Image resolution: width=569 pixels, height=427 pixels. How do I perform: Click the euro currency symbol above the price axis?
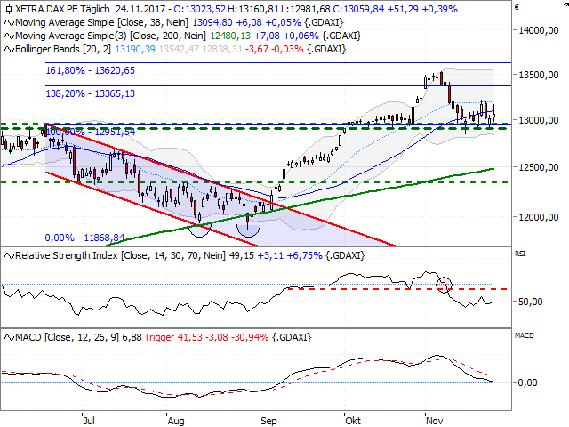(x=518, y=6)
